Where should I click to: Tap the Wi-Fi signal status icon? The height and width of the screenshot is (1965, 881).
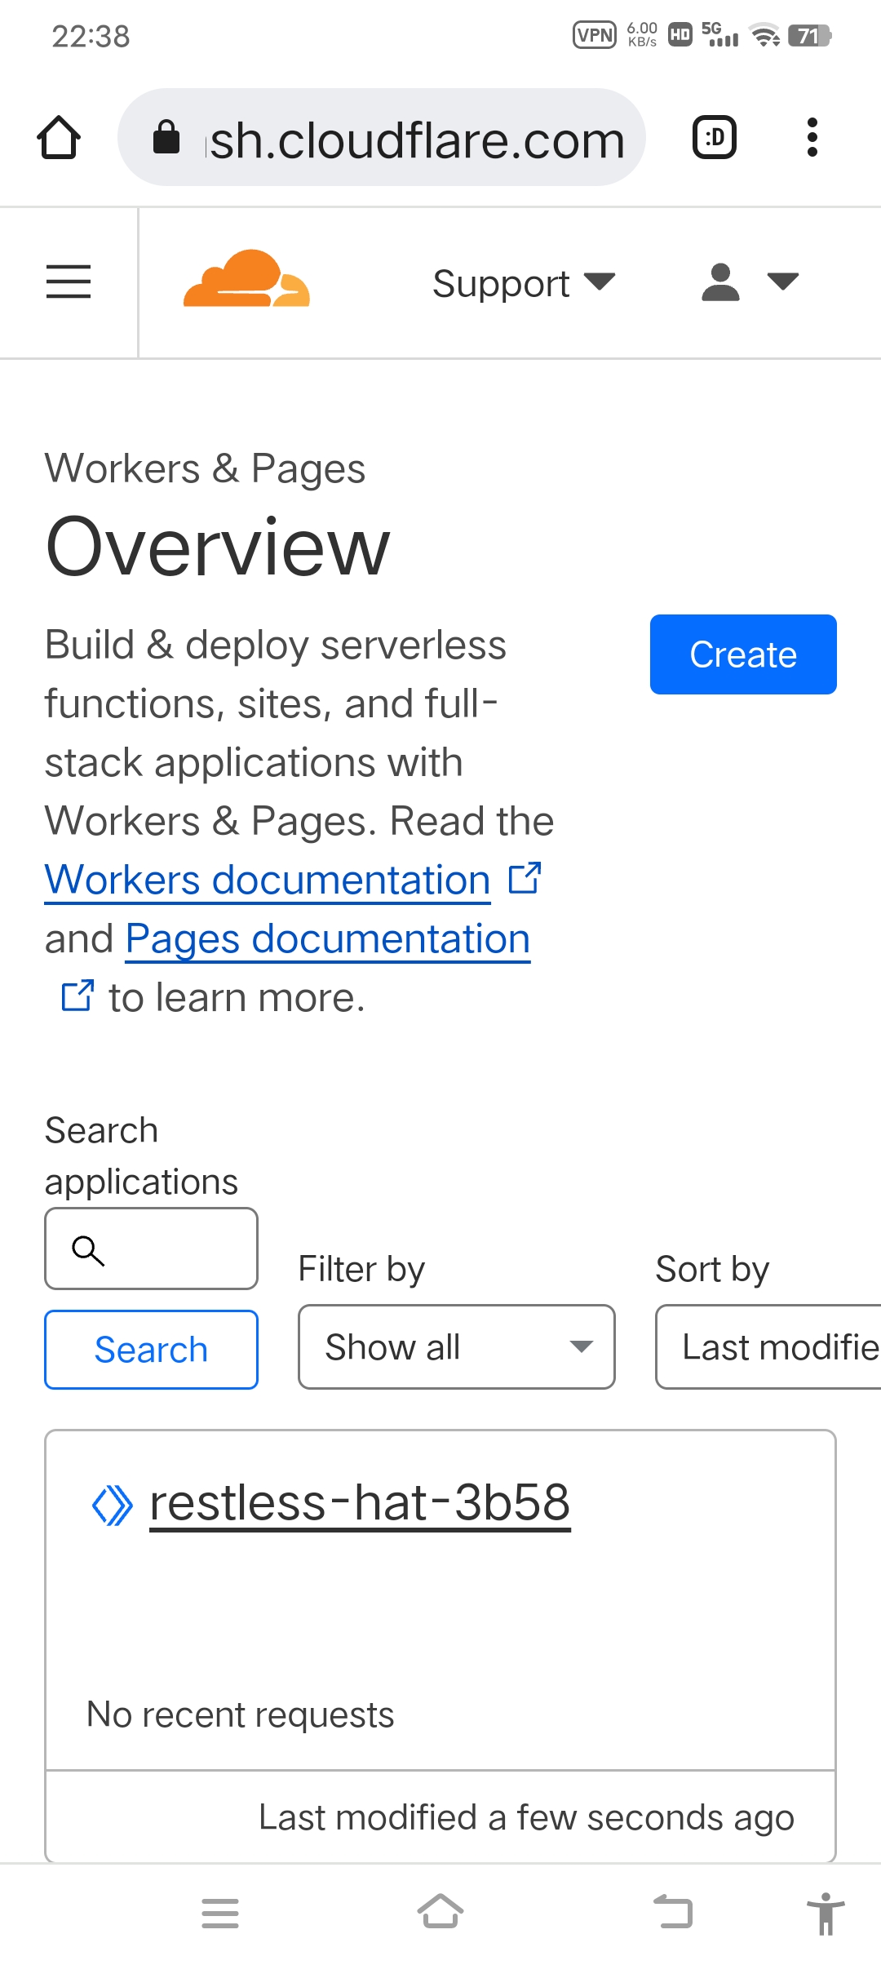point(765,35)
